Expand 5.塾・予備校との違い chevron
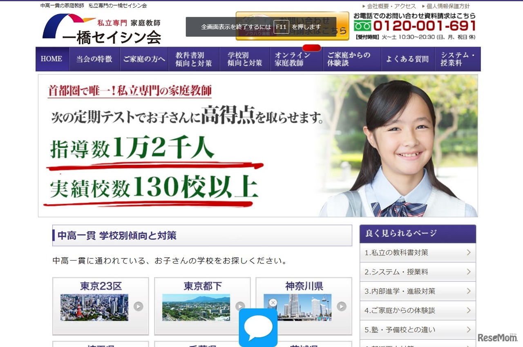 (469, 329)
